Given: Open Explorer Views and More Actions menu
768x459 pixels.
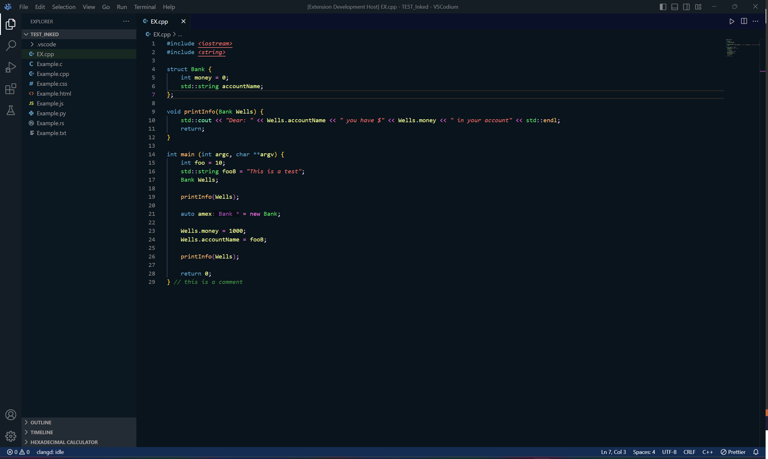Looking at the screenshot, I should (126, 21).
